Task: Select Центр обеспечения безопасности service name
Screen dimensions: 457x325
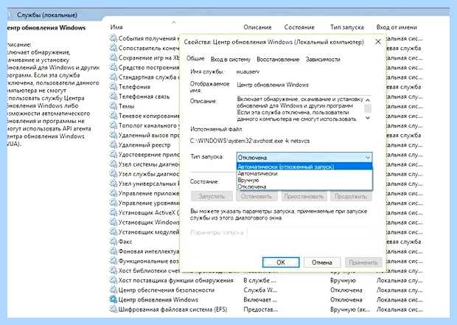Action: pos(166,290)
